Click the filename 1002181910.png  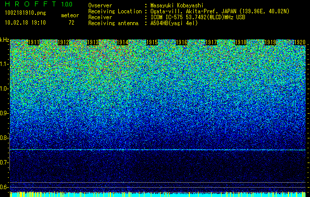pyautogui.click(x=26, y=13)
